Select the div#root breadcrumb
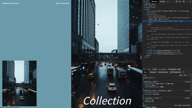 tap(154, 69)
